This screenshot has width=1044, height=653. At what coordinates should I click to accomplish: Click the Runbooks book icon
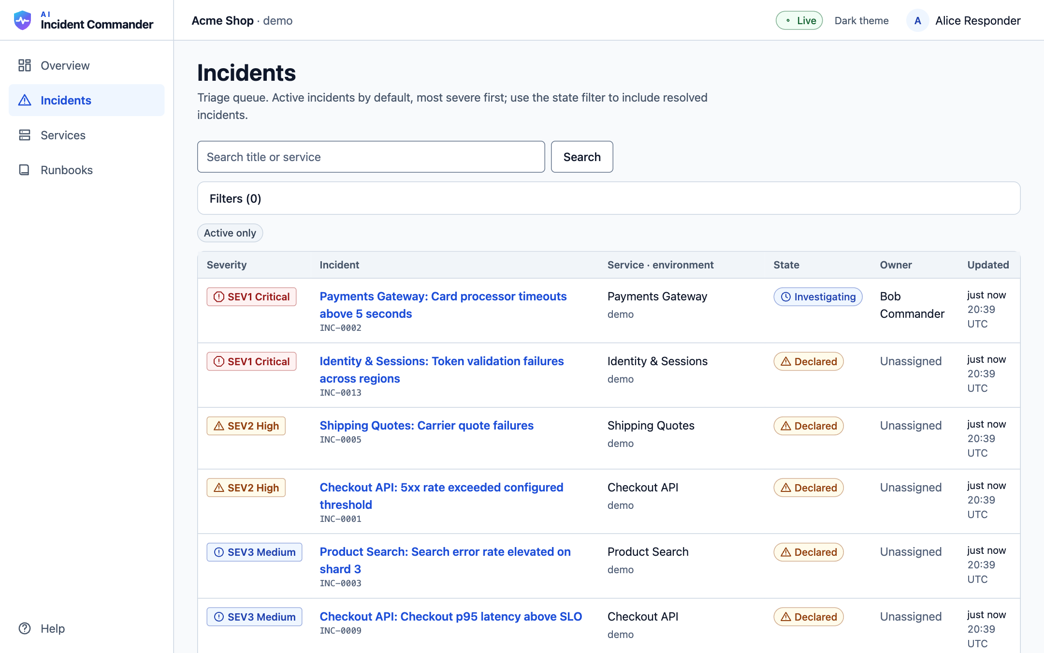coord(25,170)
